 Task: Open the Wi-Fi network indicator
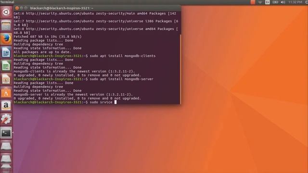click(x=260, y=2)
